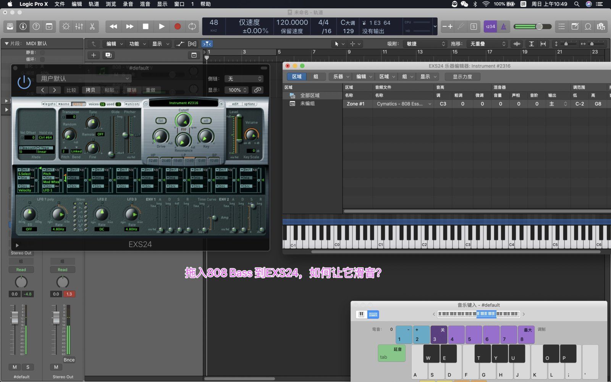Open the snap 敏捷 dropdown

tap(425, 44)
